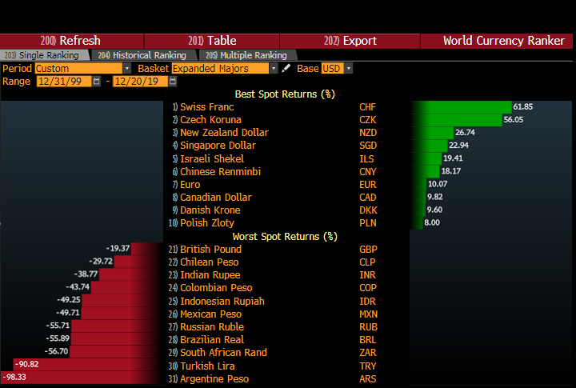
Task: Click the green 26.74 return bar
Action: (432, 133)
